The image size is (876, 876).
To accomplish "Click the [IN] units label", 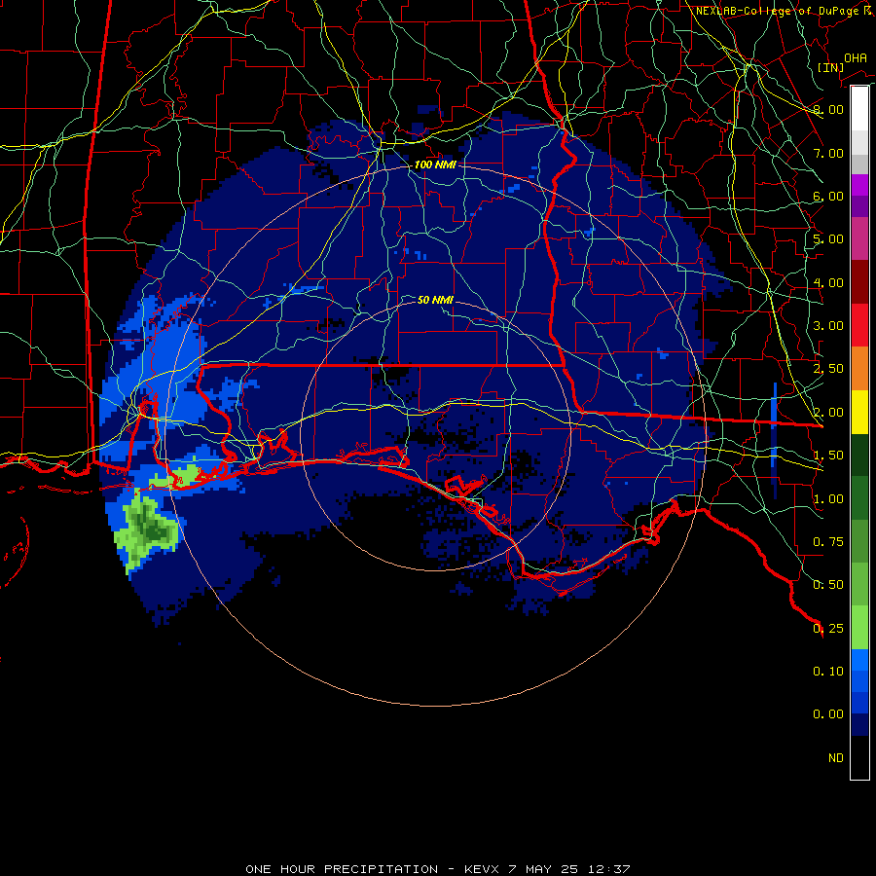I will (830, 67).
